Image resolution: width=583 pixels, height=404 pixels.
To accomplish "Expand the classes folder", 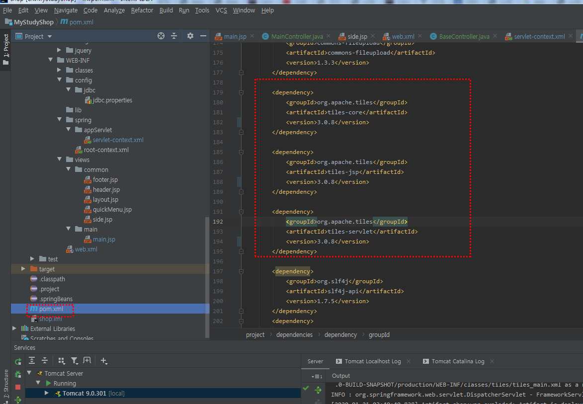I will click(59, 70).
